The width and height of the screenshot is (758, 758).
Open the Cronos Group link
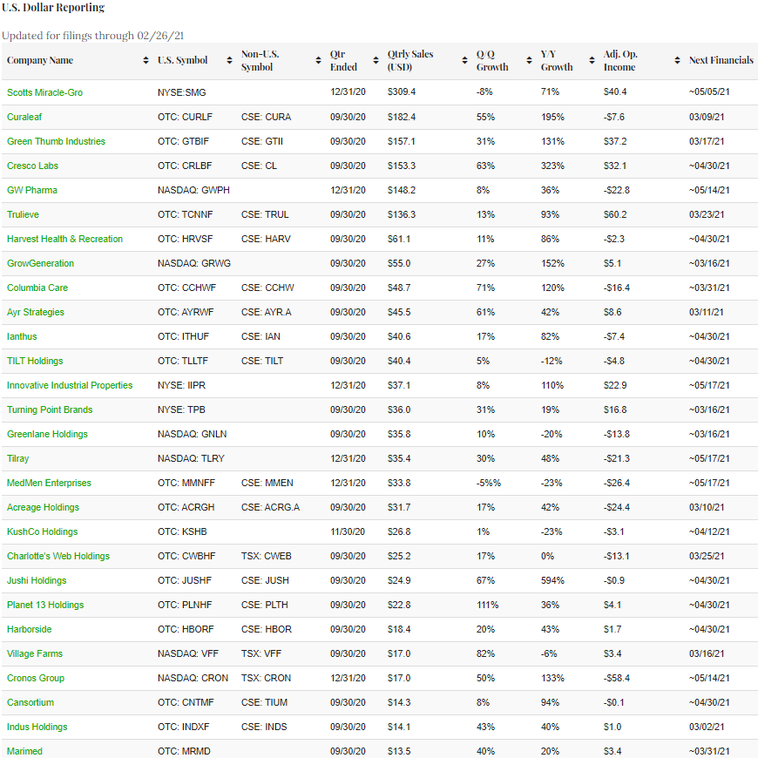pyautogui.click(x=36, y=678)
